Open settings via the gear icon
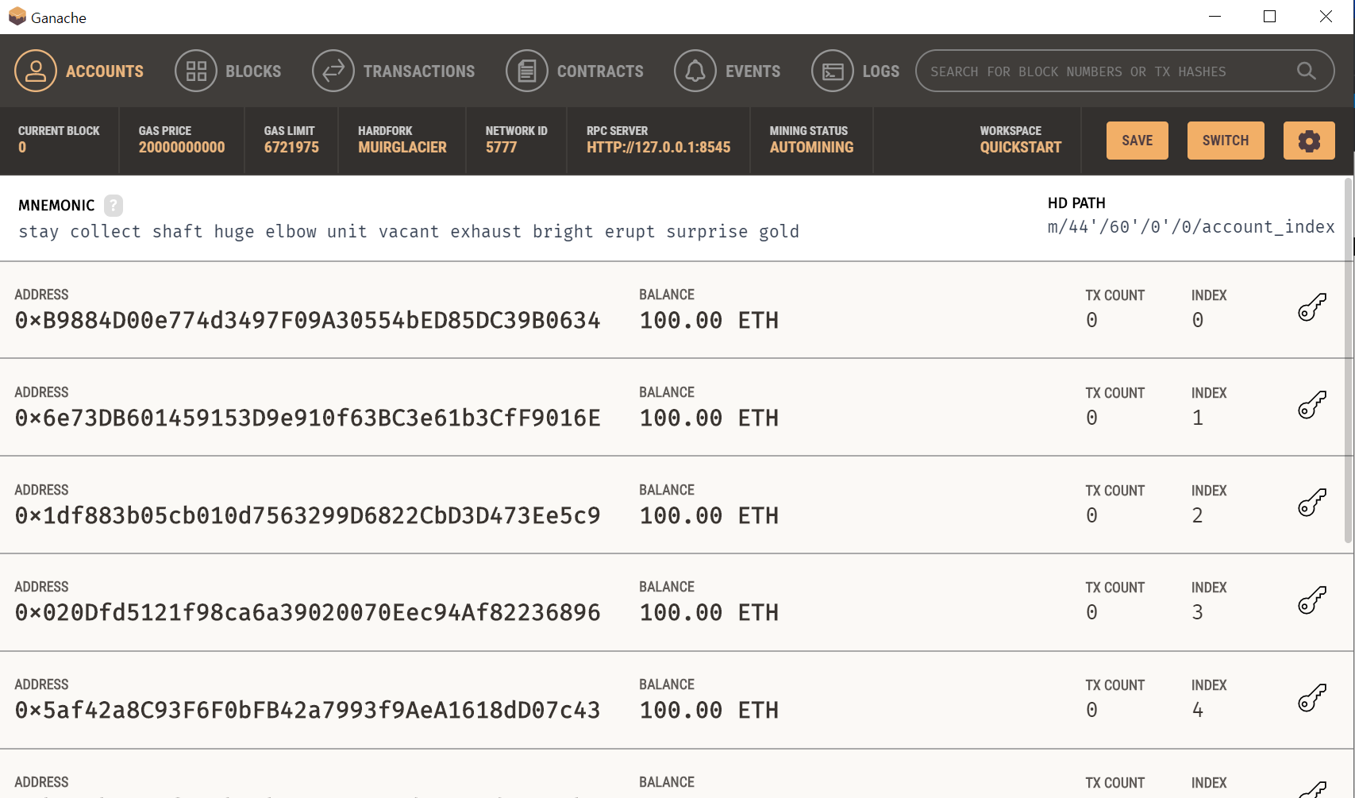1355x798 pixels. coord(1309,141)
